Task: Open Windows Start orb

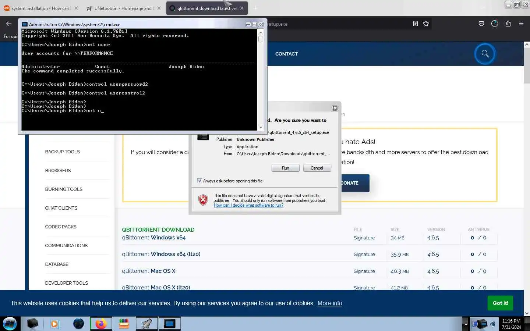Action: [10, 324]
